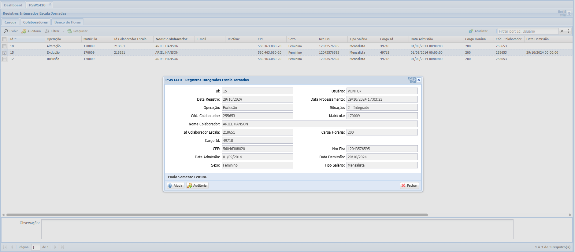Uncheck the checkbox for row Id 15

(x=4, y=52)
